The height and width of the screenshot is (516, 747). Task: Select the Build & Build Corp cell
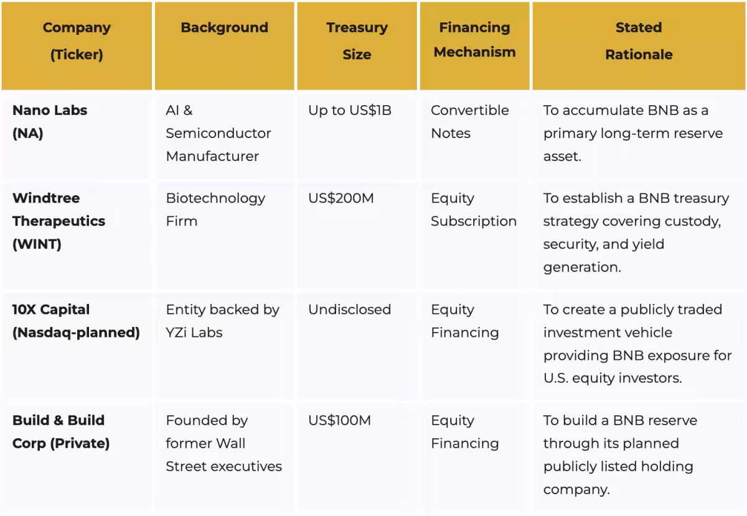61,431
